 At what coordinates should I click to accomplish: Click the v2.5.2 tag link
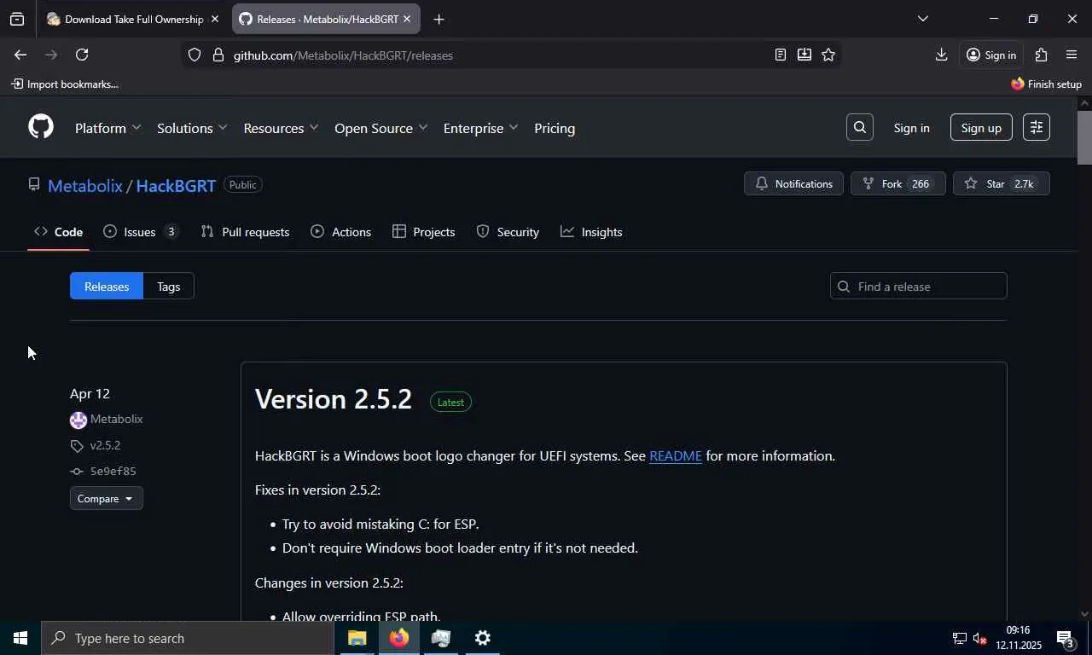105,445
